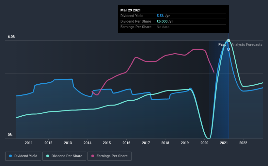Select the 2020 label on the time axis
Screen dimensions: 268x166
(x=204, y=143)
